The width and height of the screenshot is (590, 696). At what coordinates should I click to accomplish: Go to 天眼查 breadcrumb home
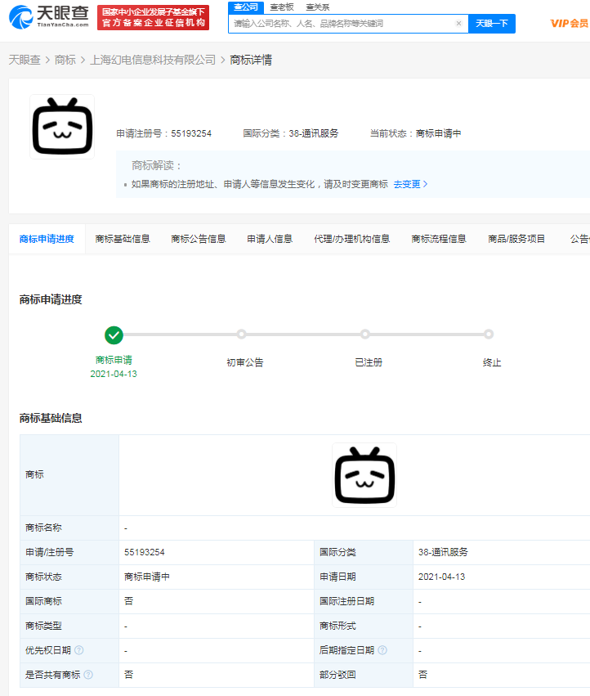[25, 60]
